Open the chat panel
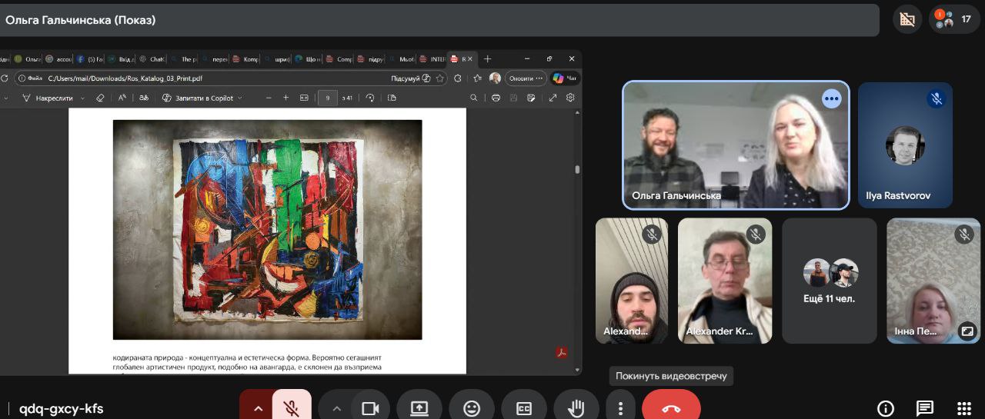985x419 pixels. [x=924, y=408]
